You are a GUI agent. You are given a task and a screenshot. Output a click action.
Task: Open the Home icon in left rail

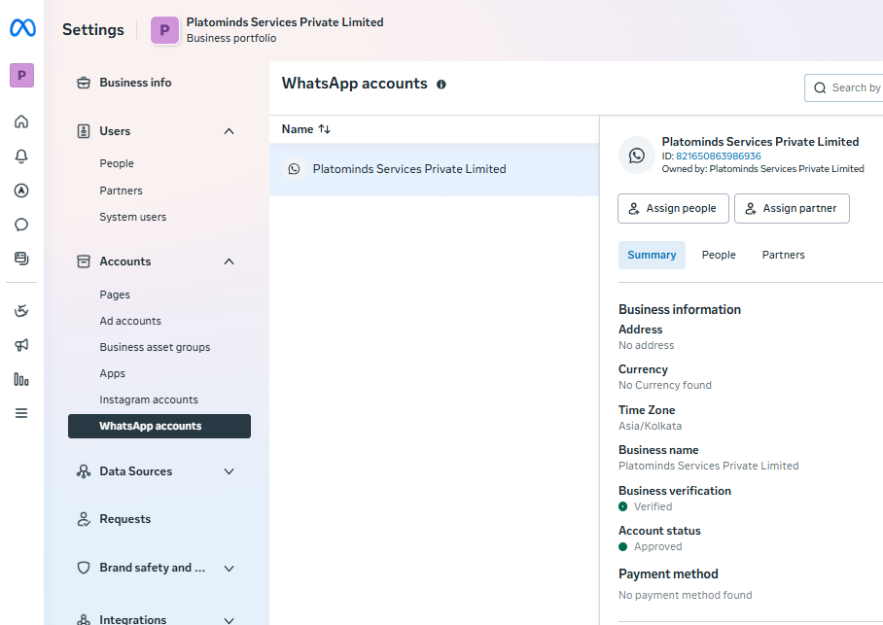(21, 122)
